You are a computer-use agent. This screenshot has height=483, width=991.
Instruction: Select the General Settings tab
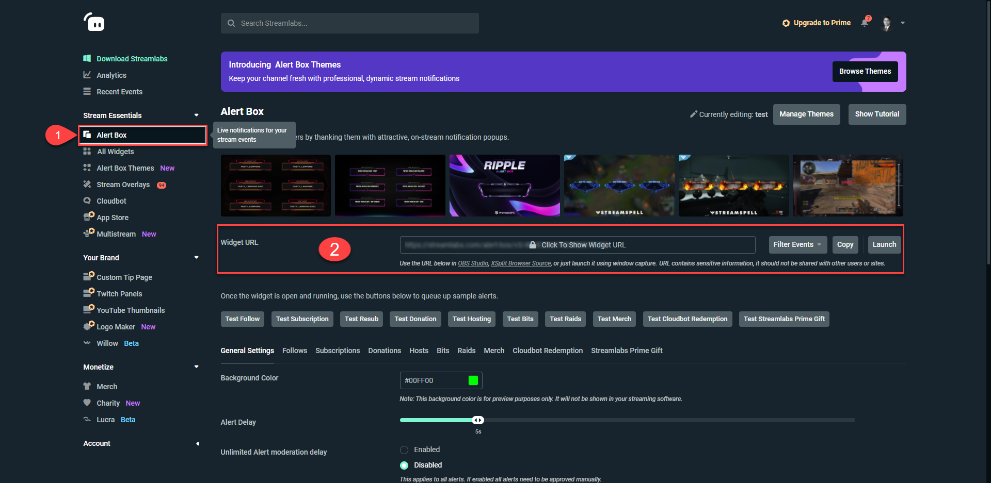(247, 351)
